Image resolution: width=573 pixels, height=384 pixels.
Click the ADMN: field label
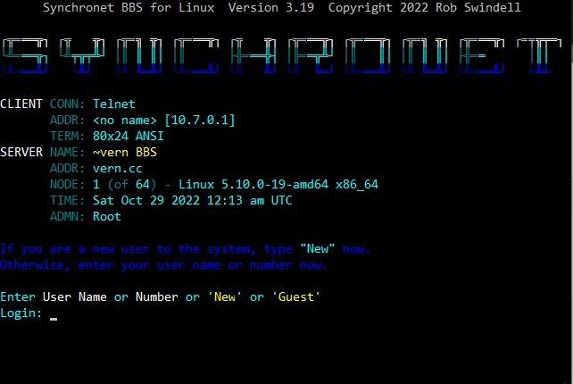(x=67, y=217)
